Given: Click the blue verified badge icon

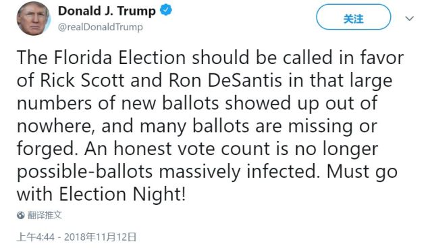Looking at the screenshot, I should (x=166, y=10).
